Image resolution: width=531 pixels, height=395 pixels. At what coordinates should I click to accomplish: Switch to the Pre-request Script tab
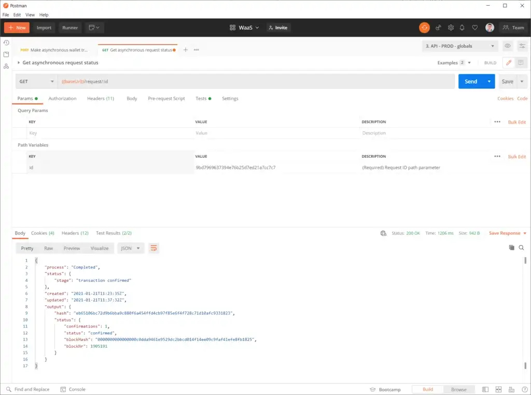click(x=166, y=98)
